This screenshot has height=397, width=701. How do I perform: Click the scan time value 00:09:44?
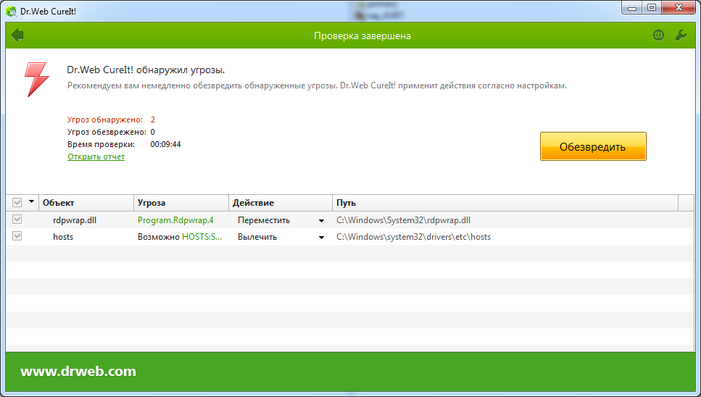[165, 144]
